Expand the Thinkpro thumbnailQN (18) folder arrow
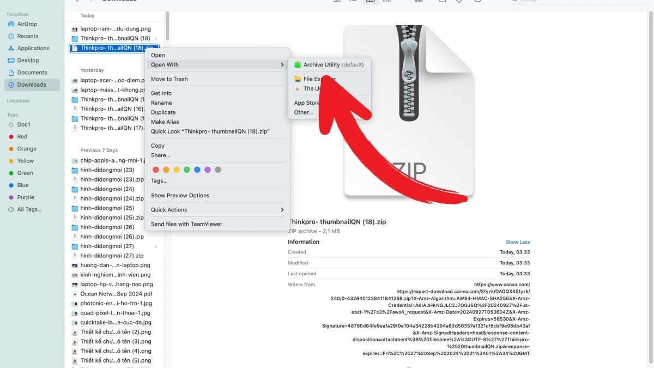654x368 pixels. 156,39
